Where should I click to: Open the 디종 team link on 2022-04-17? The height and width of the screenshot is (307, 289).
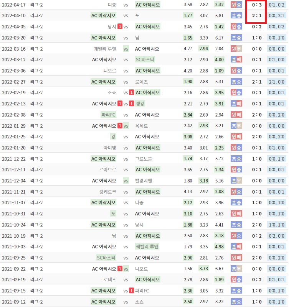coord(112,5)
